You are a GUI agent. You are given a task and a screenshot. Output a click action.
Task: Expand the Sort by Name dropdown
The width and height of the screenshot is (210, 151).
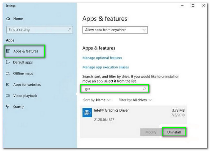tap(97, 100)
